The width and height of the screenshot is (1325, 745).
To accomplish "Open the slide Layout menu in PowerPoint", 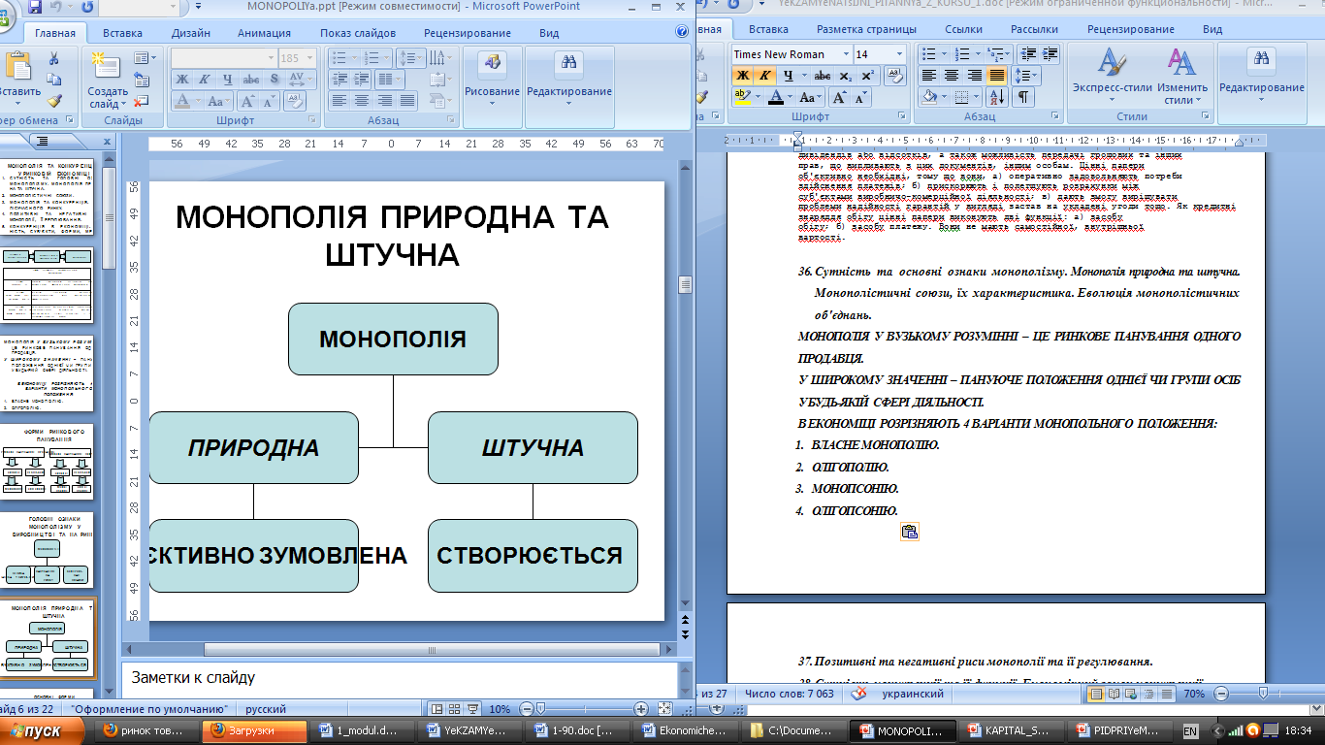I will click(x=145, y=59).
